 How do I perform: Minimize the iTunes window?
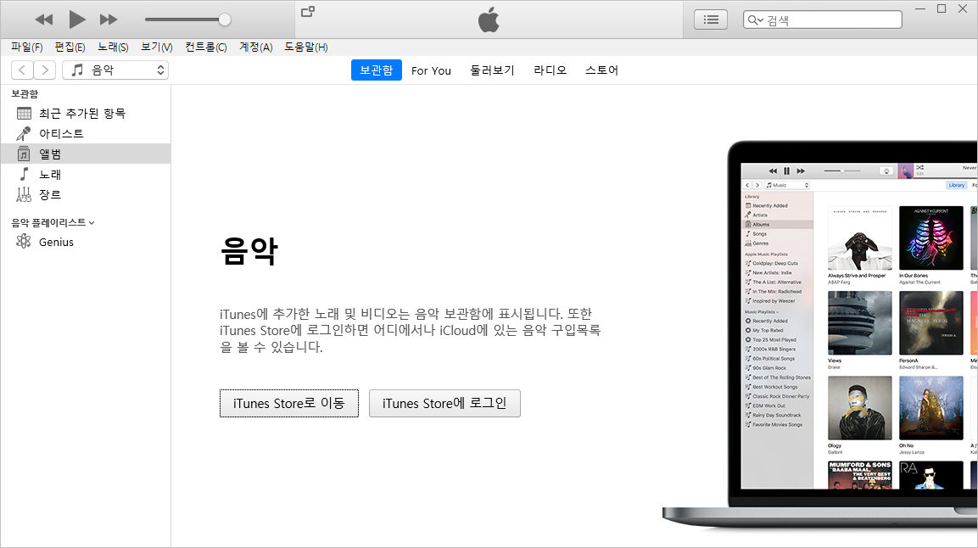pos(920,8)
